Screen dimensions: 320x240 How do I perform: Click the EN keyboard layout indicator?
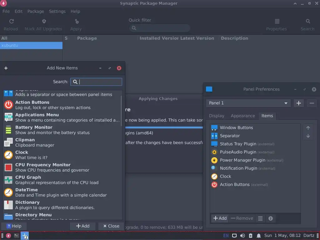pyautogui.click(x=226, y=236)
